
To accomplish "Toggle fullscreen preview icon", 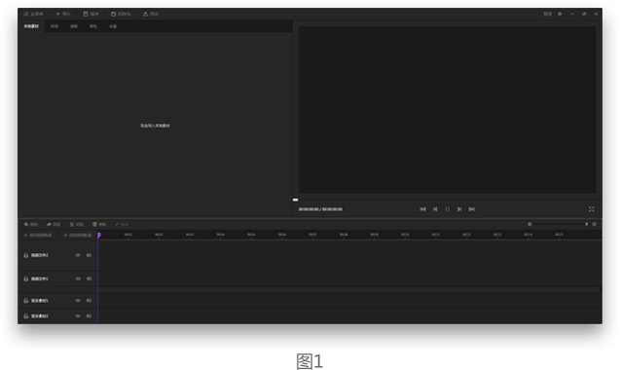I will 592,209.
